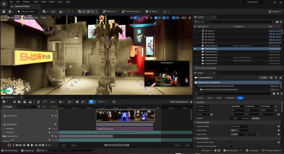Open the Build menu
Viewport: 284px width, 154px height.
click(x=44, y=2)
